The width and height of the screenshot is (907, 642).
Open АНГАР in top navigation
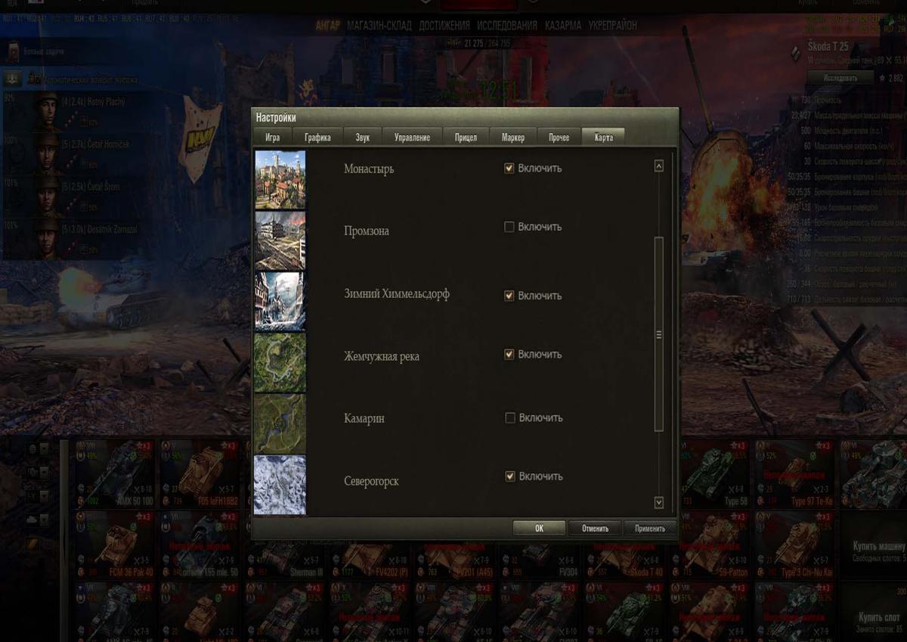coord(328,26)
